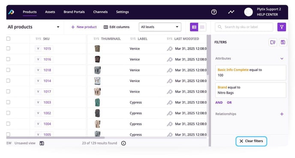Save current filter with disk icon

point(283,42)
